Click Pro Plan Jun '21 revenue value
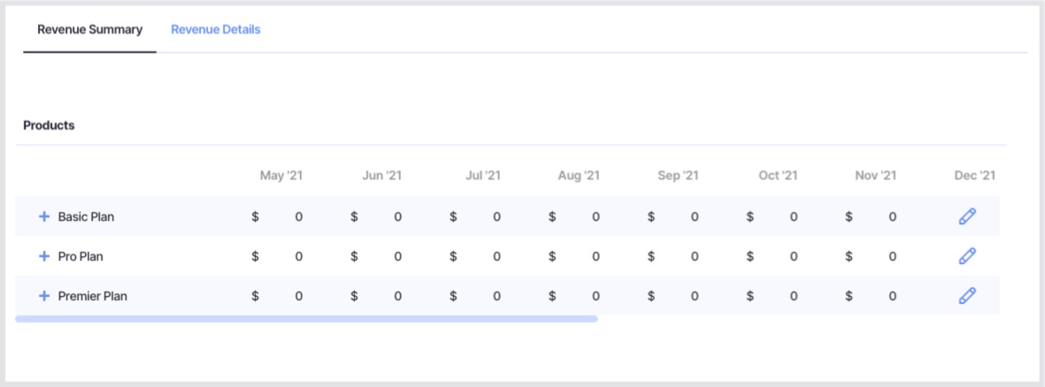Screen dimensions: 1045x387 (397, 256)
